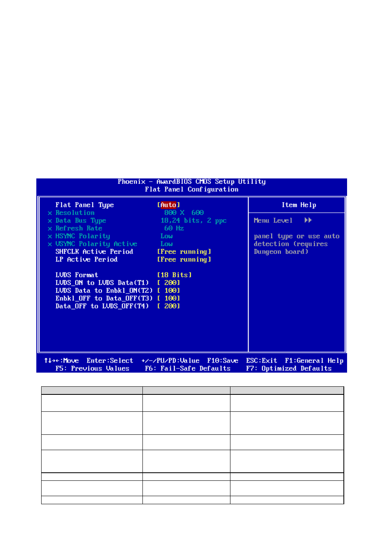Select the LVDS Data to Enbkl_ON(T2) row
385x545 pixels.
click(118, 291)
